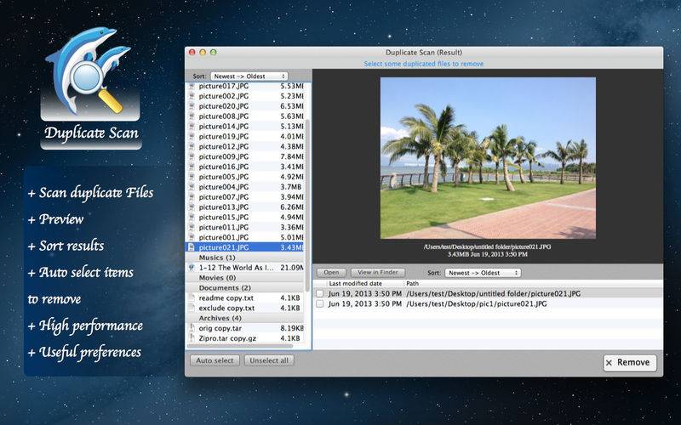This screenshot has height=425, width=681.
Task: Tick the checkbox for pic1/picture021.JPG path
Action: click(x=320, y=303)
